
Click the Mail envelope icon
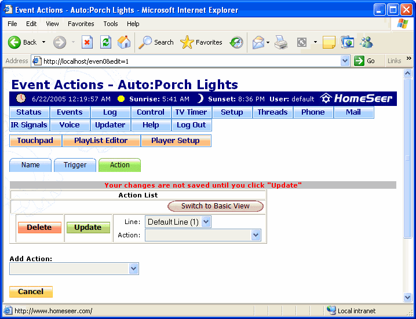258,42
